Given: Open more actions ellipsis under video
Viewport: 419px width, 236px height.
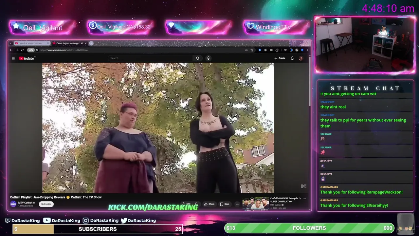Looking at the screenshot, I should (x=237, y=204).
